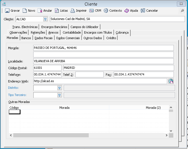Click the Gravar toolbar label
This screenshot has width=188, height=149.
[x=15, y=11]
